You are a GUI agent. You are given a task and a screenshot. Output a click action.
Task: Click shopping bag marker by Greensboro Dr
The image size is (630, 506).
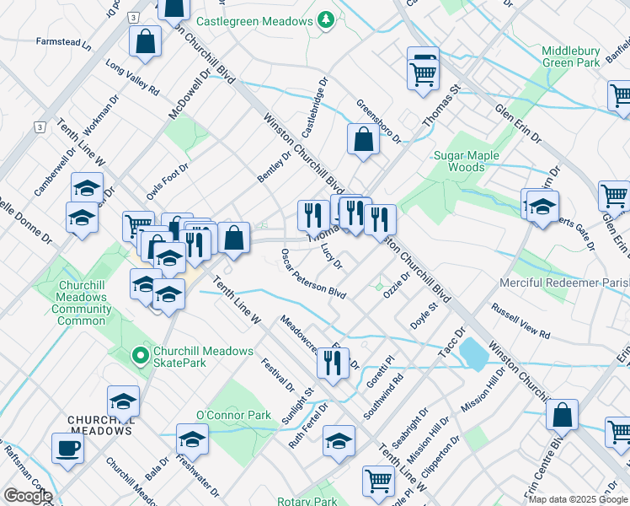tap(364, 142)
